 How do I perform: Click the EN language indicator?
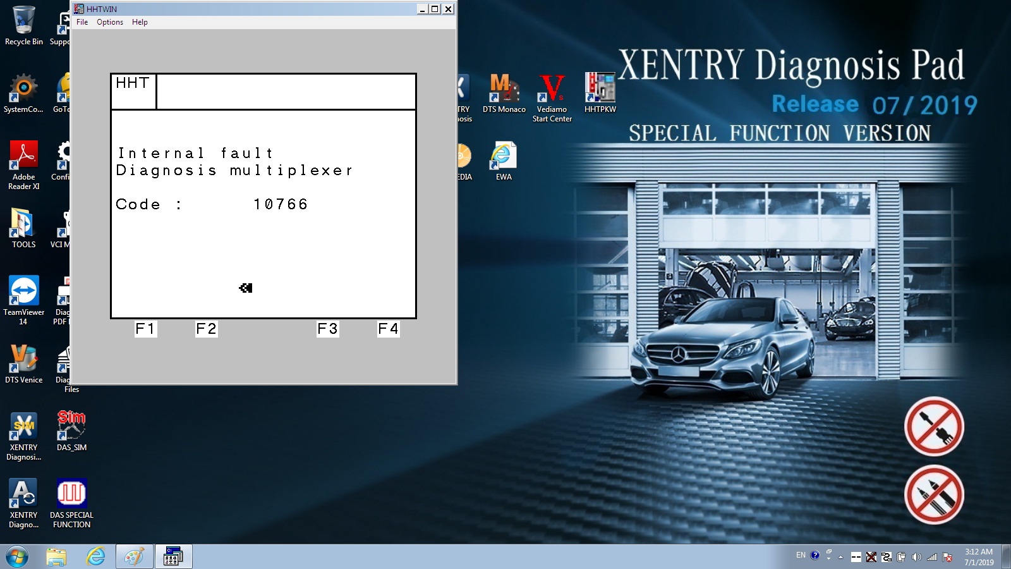point(801,555)
